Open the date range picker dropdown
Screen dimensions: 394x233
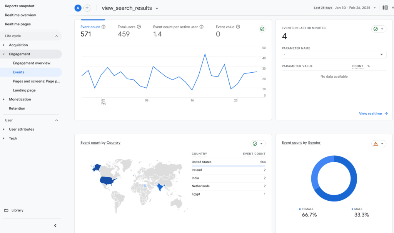pos(374,8)
